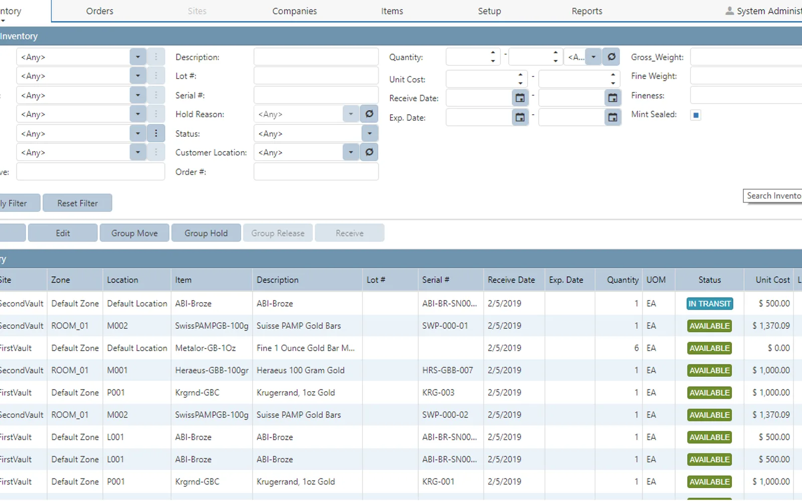Viewport: 802px width, 501px height.
Task: Open Receive Date start calendar picker
Action: [x=520, y=98]
